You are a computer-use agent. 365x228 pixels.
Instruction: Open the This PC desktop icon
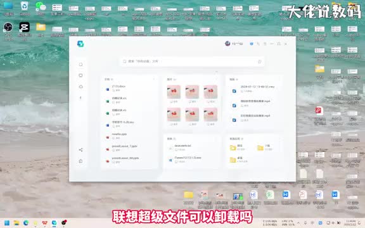tap(8, 9)
